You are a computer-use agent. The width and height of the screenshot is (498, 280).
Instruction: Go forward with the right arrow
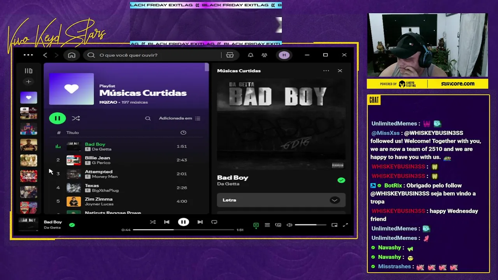[x=56, y=55]
